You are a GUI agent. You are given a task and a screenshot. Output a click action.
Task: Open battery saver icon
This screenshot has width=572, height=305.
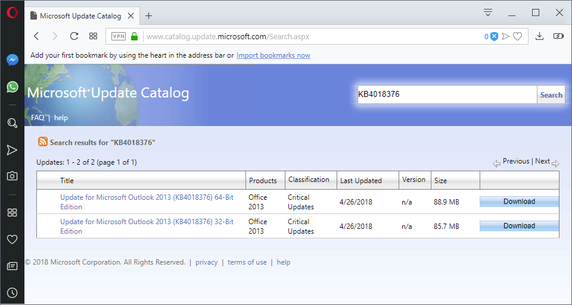(x=558, y=36)
